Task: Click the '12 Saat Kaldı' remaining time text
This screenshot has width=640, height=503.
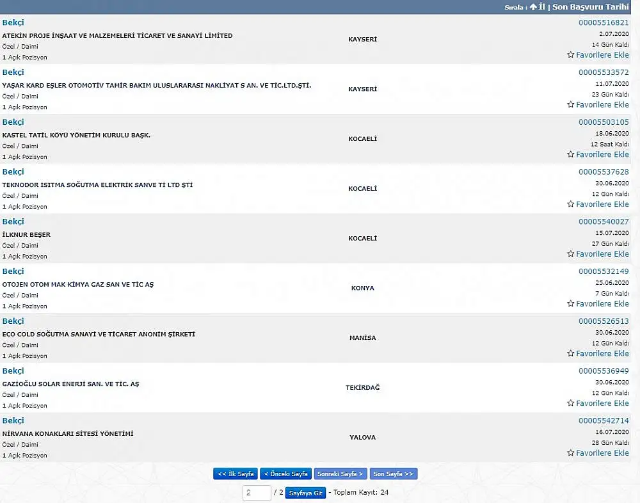Action: click(610, 144)
